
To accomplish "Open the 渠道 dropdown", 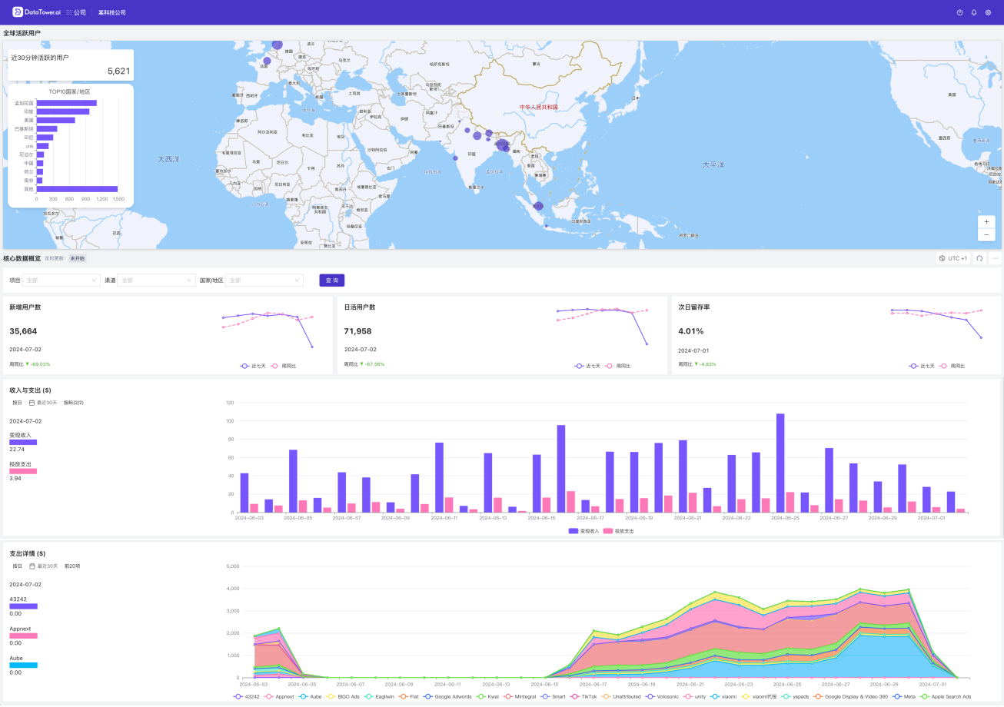I will [x=156, y=280].
